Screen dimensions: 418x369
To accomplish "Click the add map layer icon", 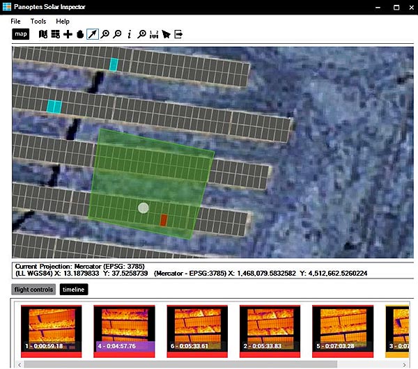I will pyautogui.click(x=43, y=34).
